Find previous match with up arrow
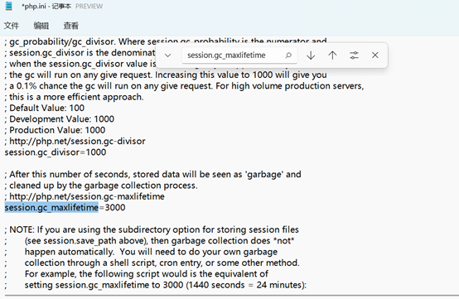Image resolution: width=459 pixels, height=299 pixels. click(332, 55)
